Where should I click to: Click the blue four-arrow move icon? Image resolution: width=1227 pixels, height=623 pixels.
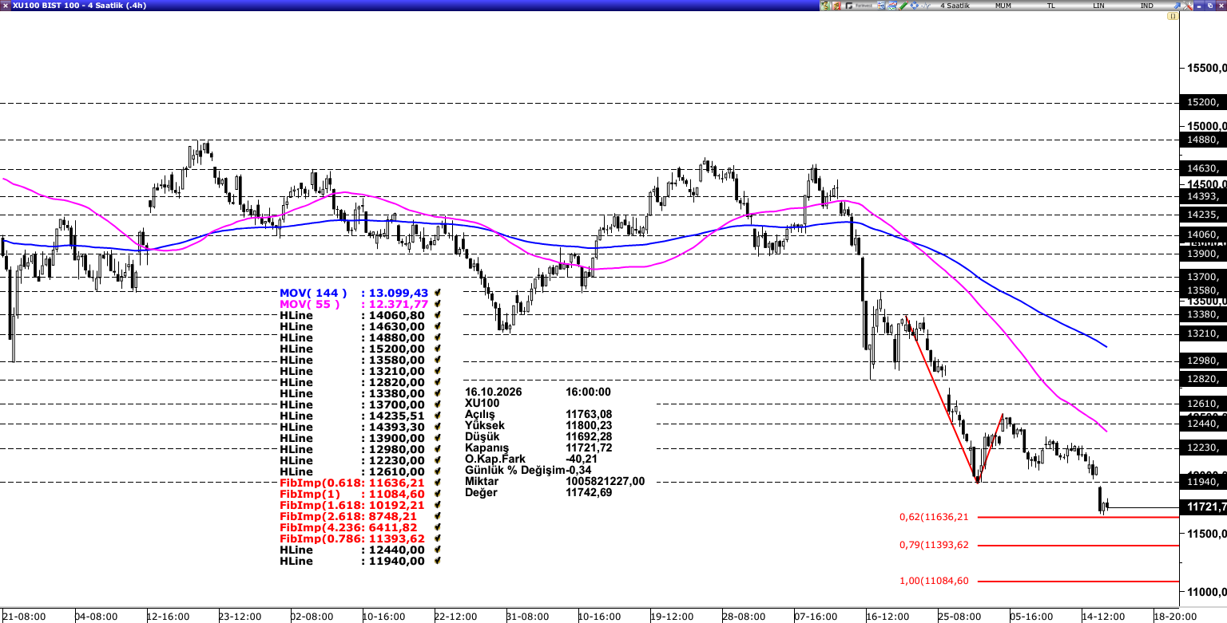[x=914, y=6]
